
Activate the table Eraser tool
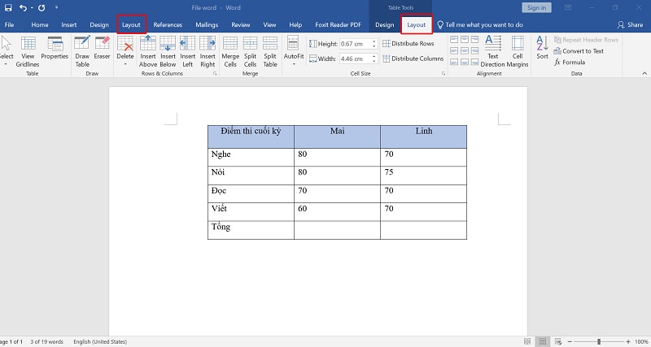[103, 48]
